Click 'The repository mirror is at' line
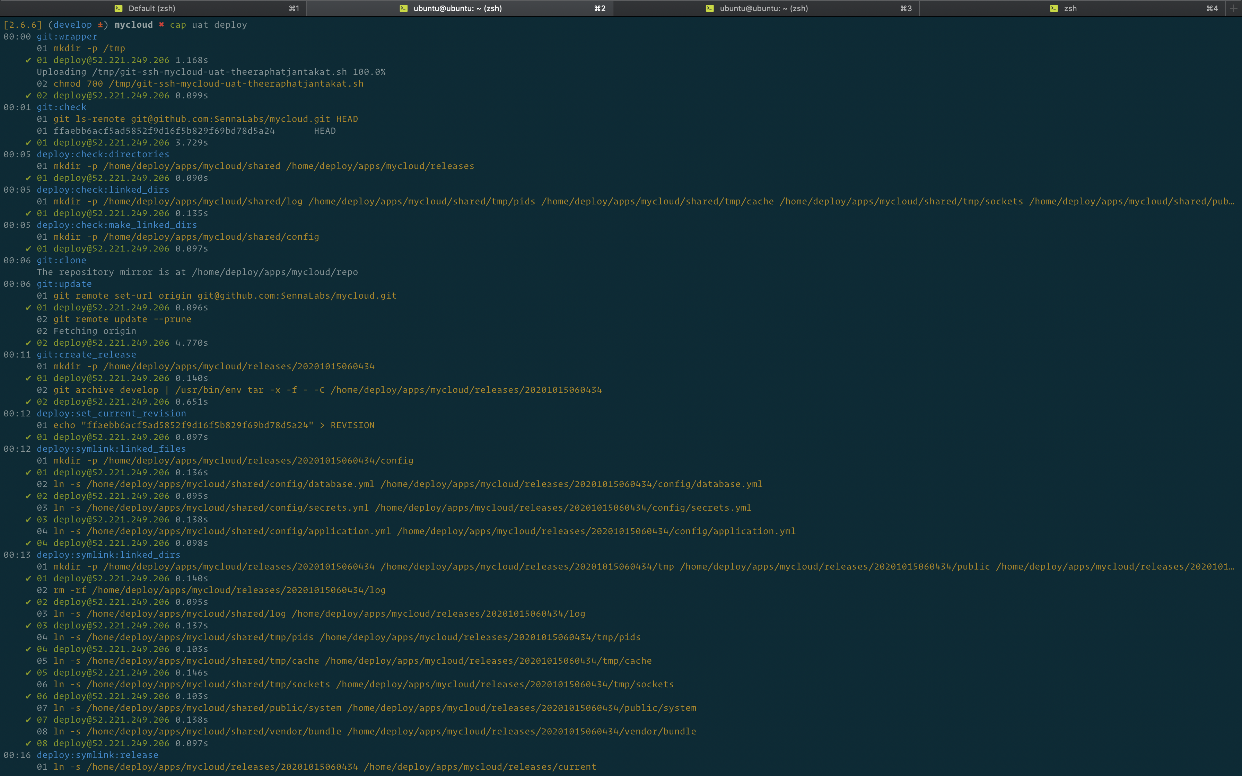 (x=197, y=273)
